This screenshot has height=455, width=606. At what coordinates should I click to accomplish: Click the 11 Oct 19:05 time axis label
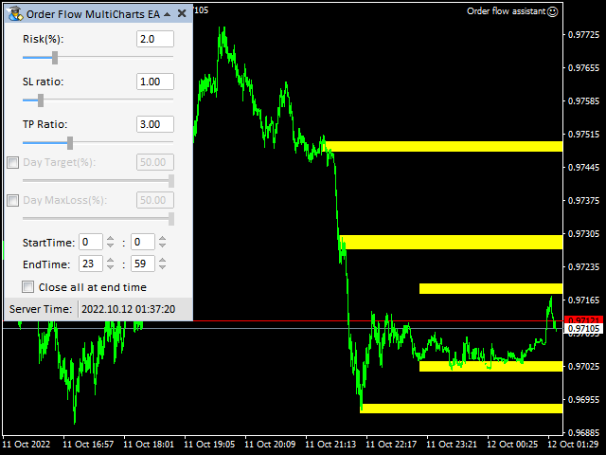tap(209, 445)
